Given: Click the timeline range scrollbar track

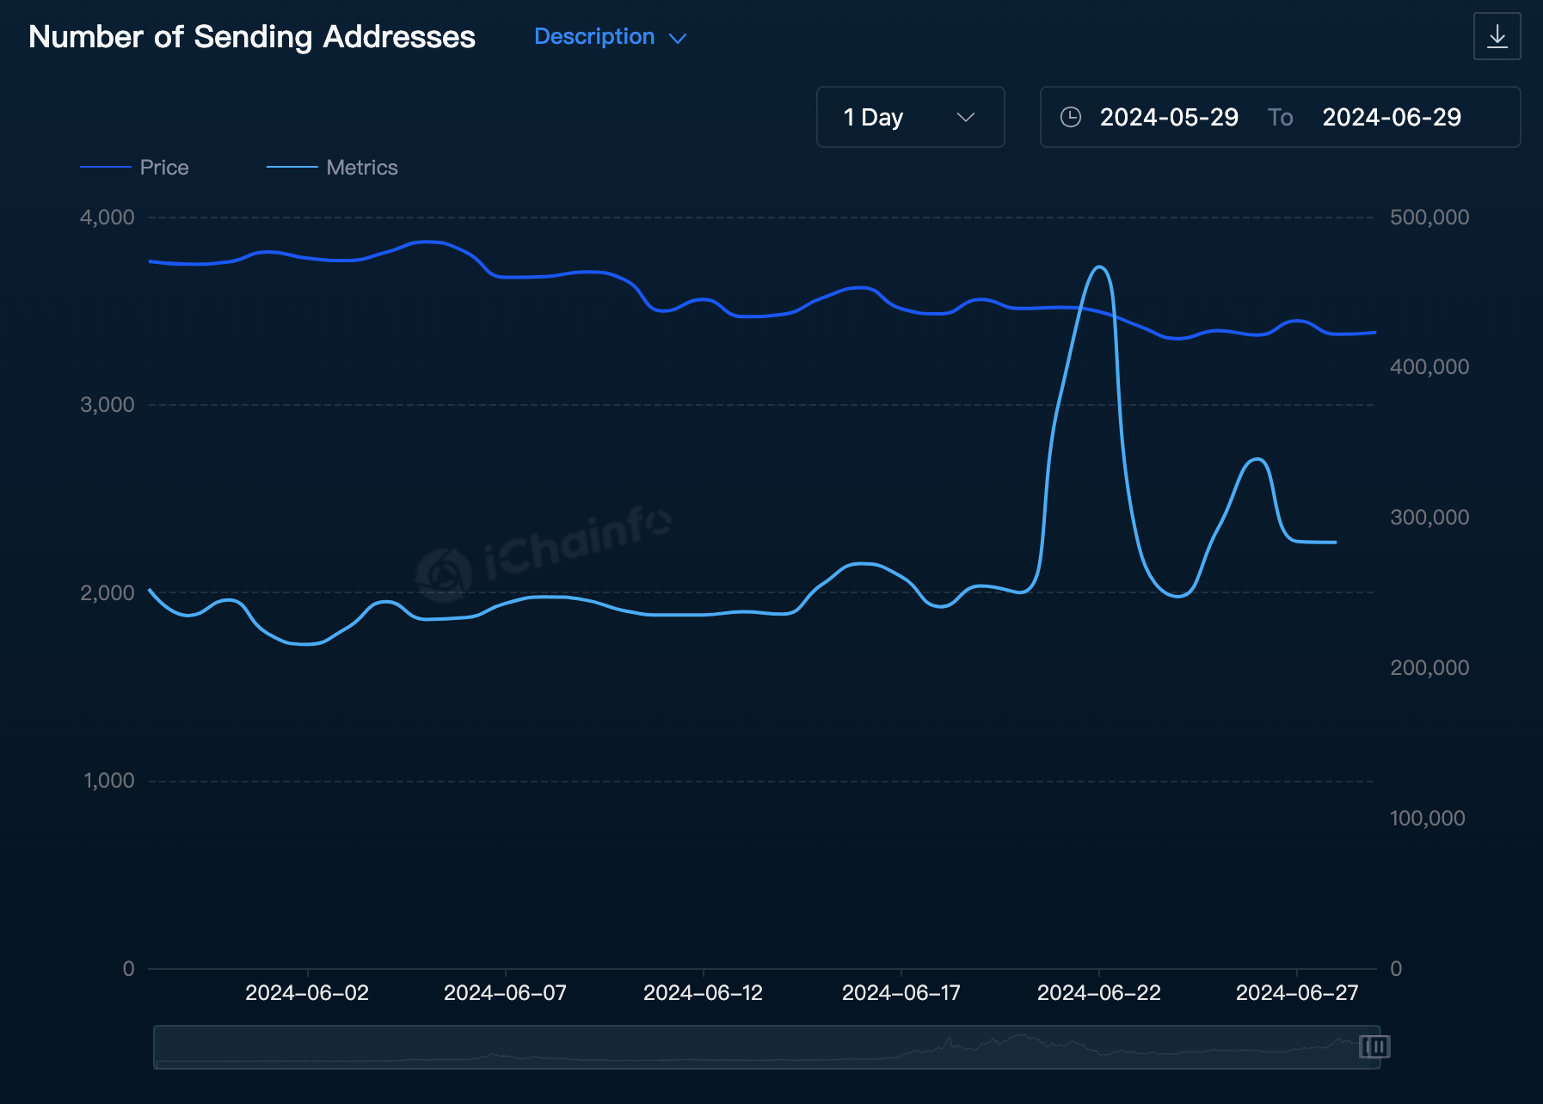Looking at the screenshot, I should [765, 1046].
